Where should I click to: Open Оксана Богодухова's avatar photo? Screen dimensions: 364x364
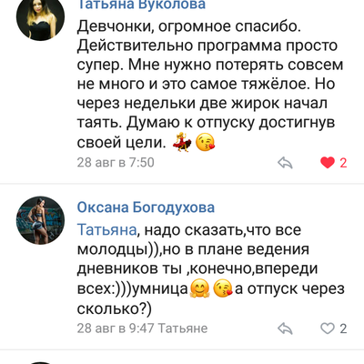point(40,220)
